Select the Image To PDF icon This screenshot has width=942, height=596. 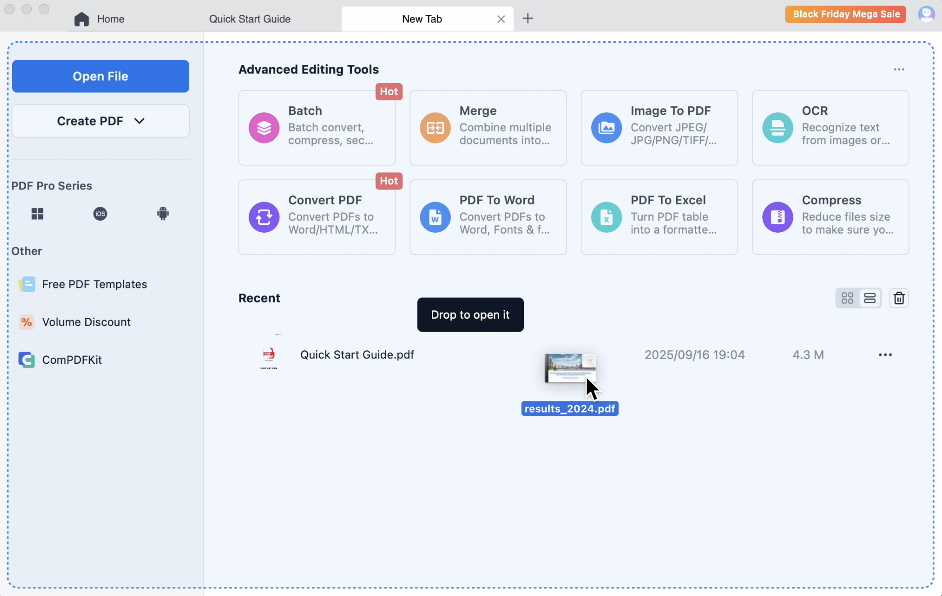pyautogui.click(x=606, y=127)
